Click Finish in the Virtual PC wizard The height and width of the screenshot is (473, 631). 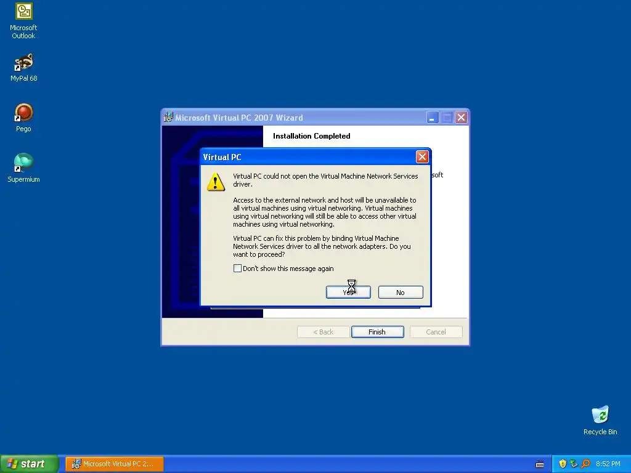pos(377,332)
